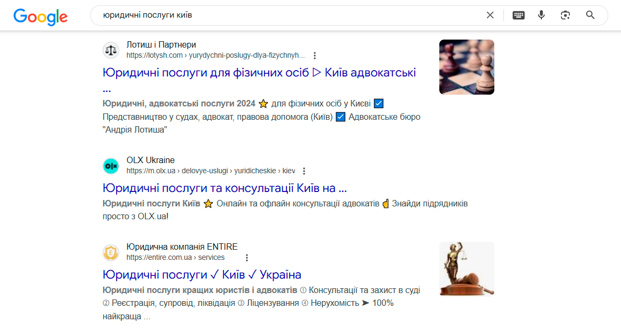
Task: Open result Юридичні послуги та консультації Київ
Action: (x=224, y=188)
